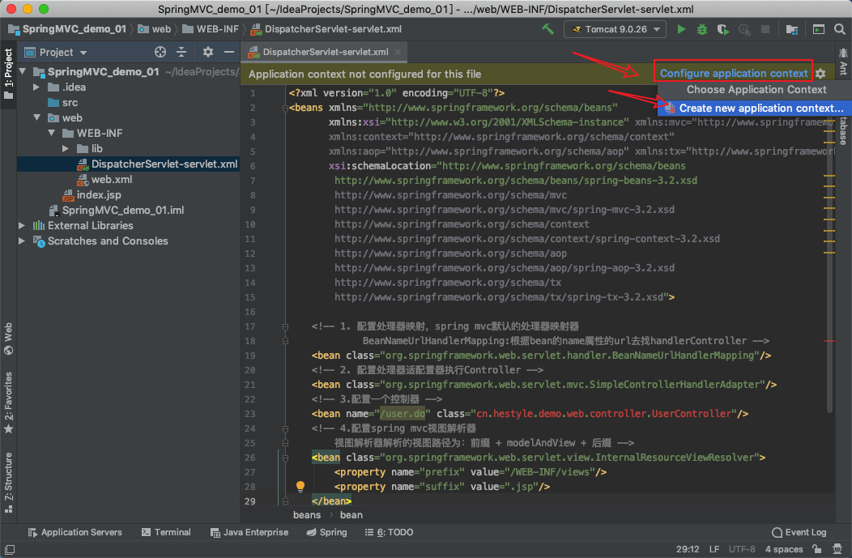This screenshot has width=852, height=558.
Task: Click Configure application context link
Action: coord(734,74)
